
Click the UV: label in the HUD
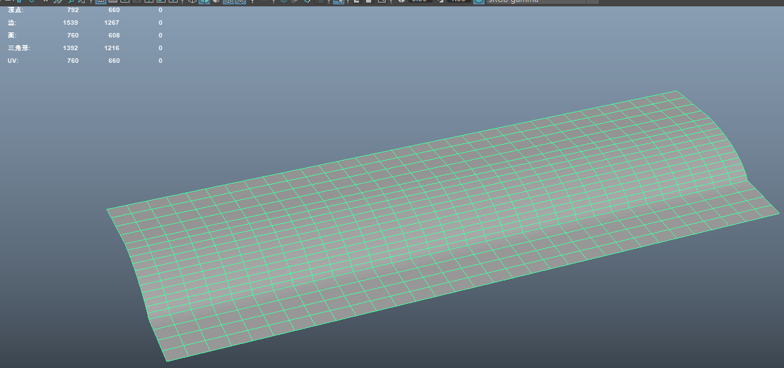click(x=11, y=61)
